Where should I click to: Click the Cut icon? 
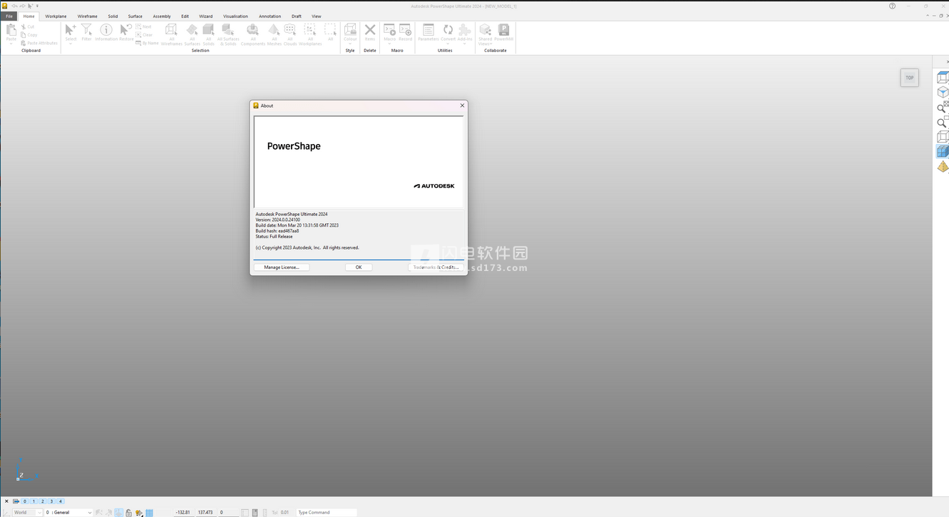pyautogui.click(x=24, y=26)
